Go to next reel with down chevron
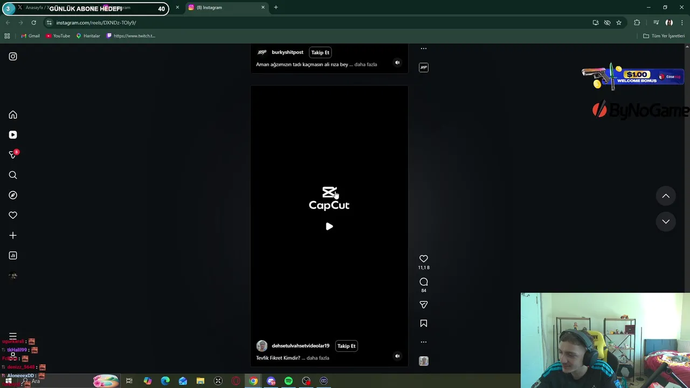Image resolution: width=690 pixels, height=388 pixels. point(666,221)
